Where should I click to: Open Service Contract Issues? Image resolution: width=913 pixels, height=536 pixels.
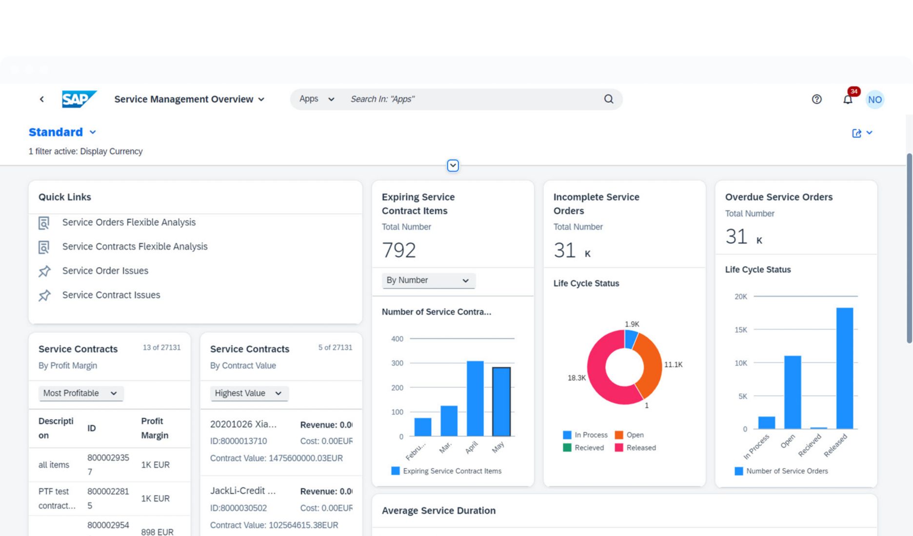111,295
